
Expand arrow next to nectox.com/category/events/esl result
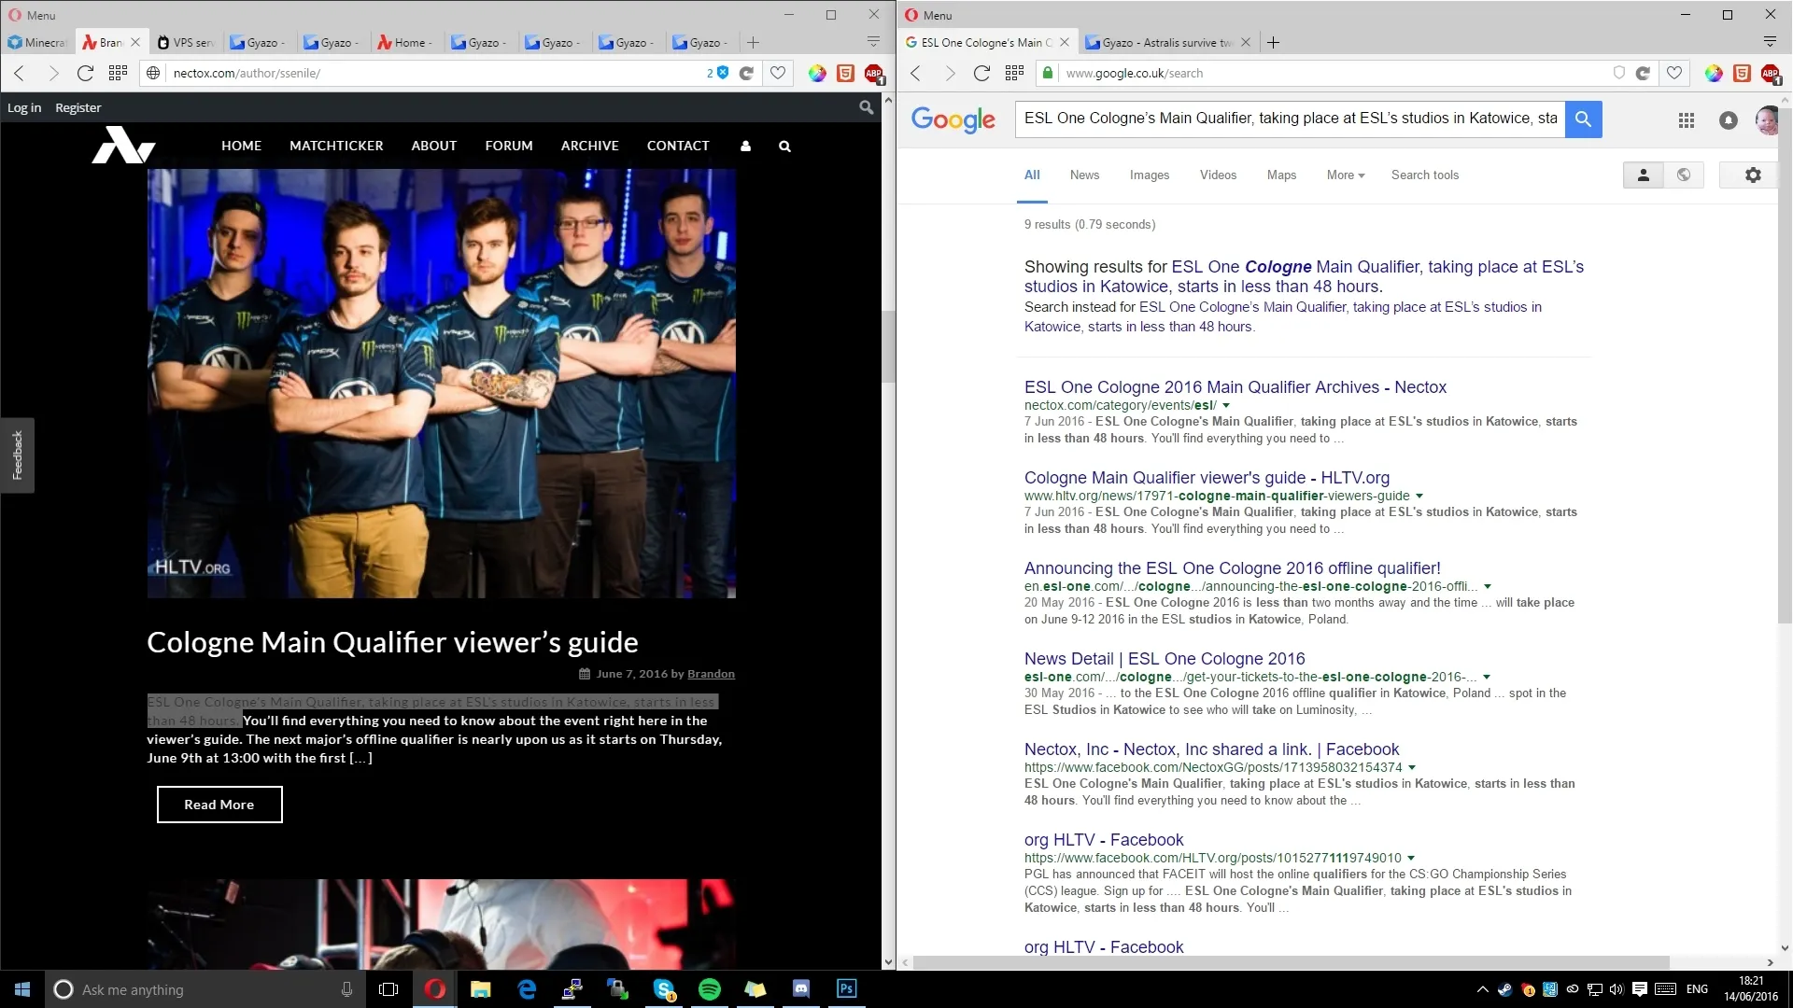[1226, 406]
